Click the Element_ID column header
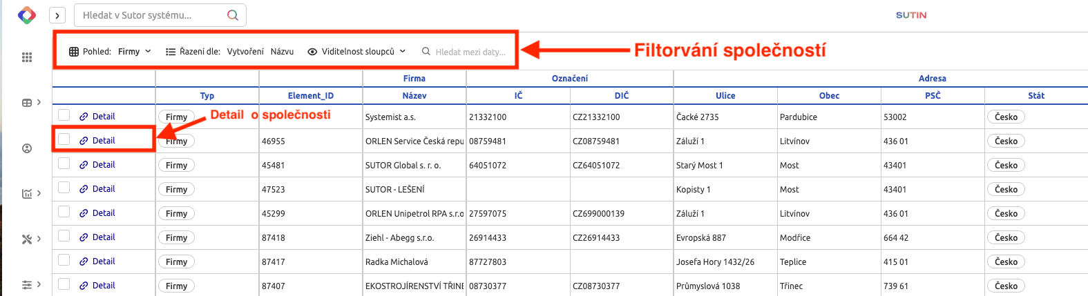 click(311, 96)
